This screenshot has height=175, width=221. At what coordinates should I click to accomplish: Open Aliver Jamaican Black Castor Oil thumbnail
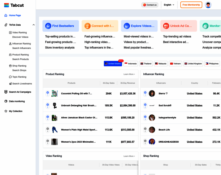55,118
